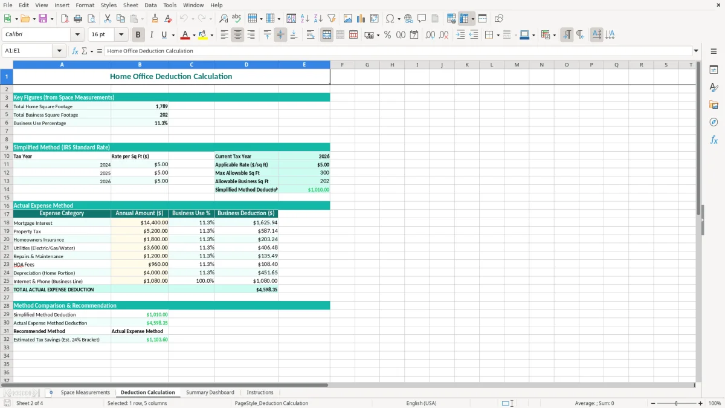Open the Format menu
Screen dimensions: 725x408
pos(85,5)
